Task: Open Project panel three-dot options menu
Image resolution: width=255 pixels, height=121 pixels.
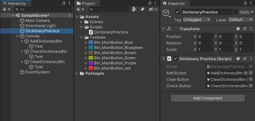Action: click(155, 3)
